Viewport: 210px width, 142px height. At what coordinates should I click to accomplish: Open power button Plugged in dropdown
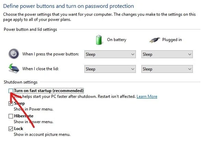[167, 54]
